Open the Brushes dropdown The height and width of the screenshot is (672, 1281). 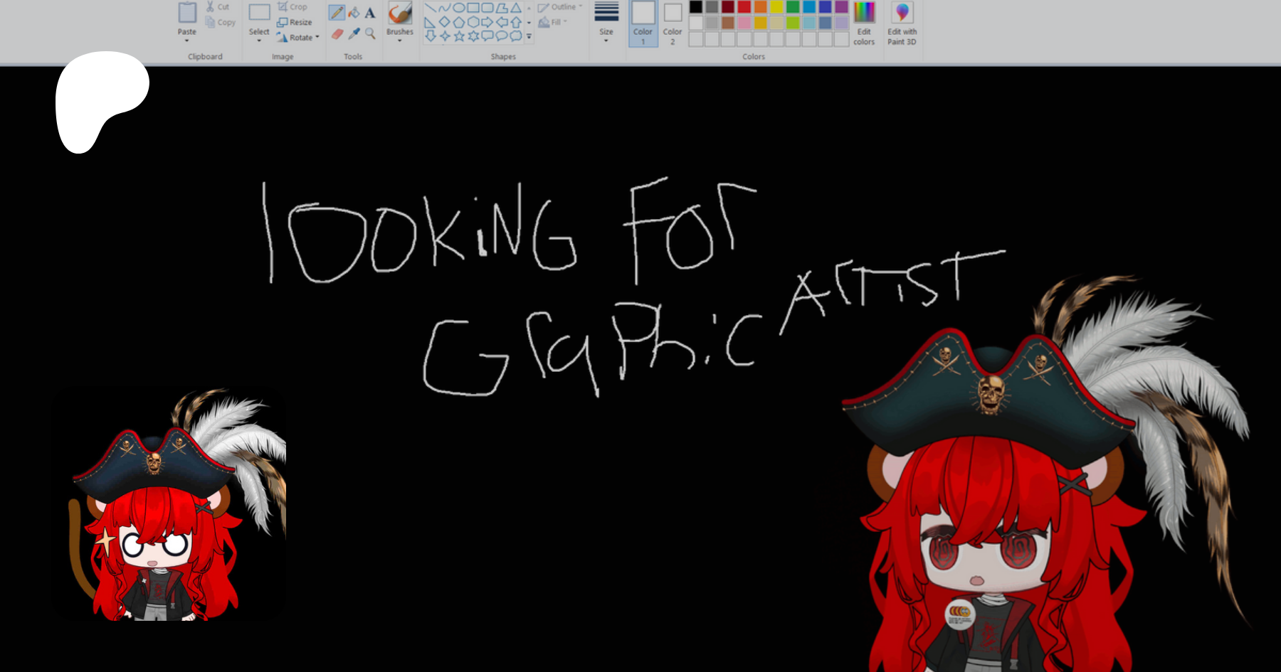click(400, 36)
